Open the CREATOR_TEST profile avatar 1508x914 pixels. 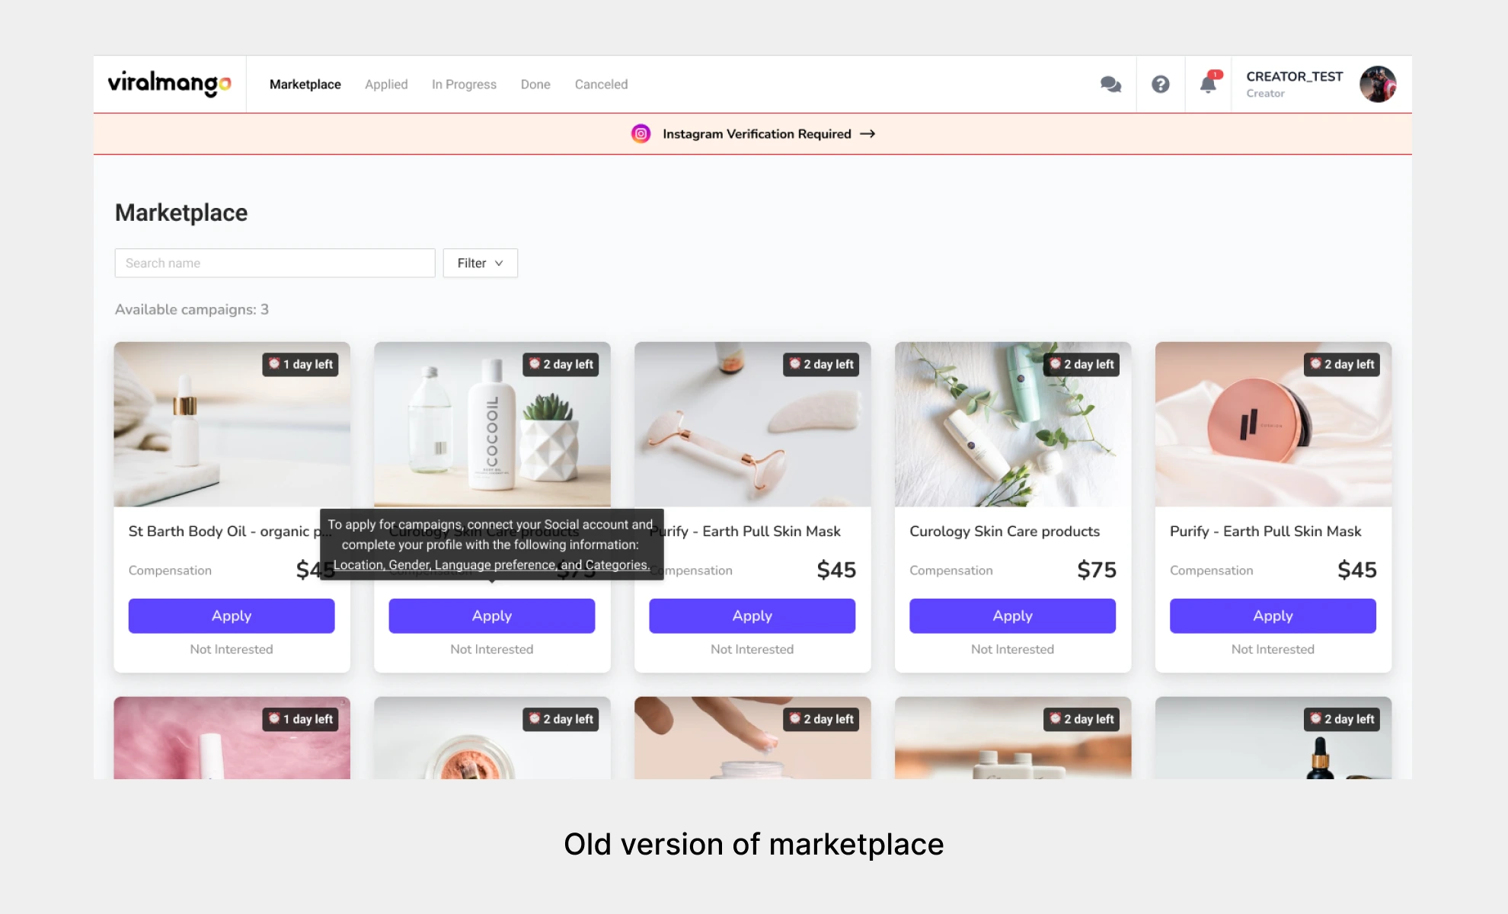pos(1378,84)
